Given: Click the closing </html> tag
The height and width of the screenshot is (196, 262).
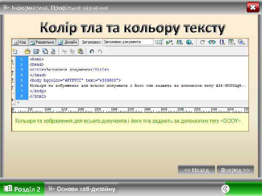Looking at the screenshot, I should pyautogui.click(x=38, y=96).
